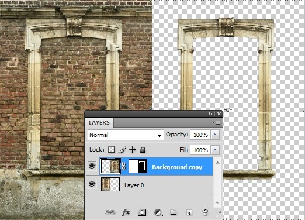Screen dimensions: 305x220
Task: Add a layer mask using mask icon
Action: 142,212
